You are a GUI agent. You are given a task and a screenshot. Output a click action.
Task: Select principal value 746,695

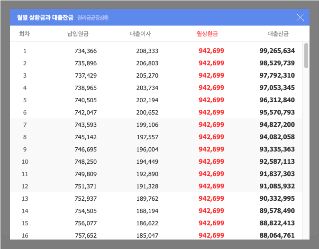pyautogui.click(x=86, y=149)
